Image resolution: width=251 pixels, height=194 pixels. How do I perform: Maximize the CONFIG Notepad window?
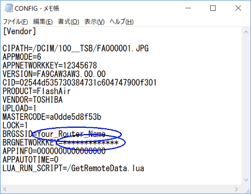213,8
